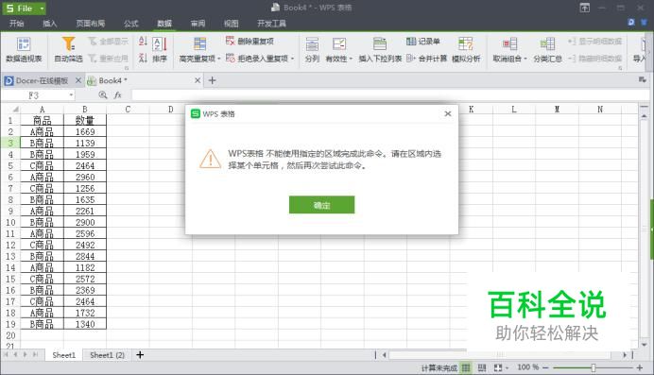Screen dimensions: 654x375
Task: Click the fx insert function icon
Action: [117, 95]
